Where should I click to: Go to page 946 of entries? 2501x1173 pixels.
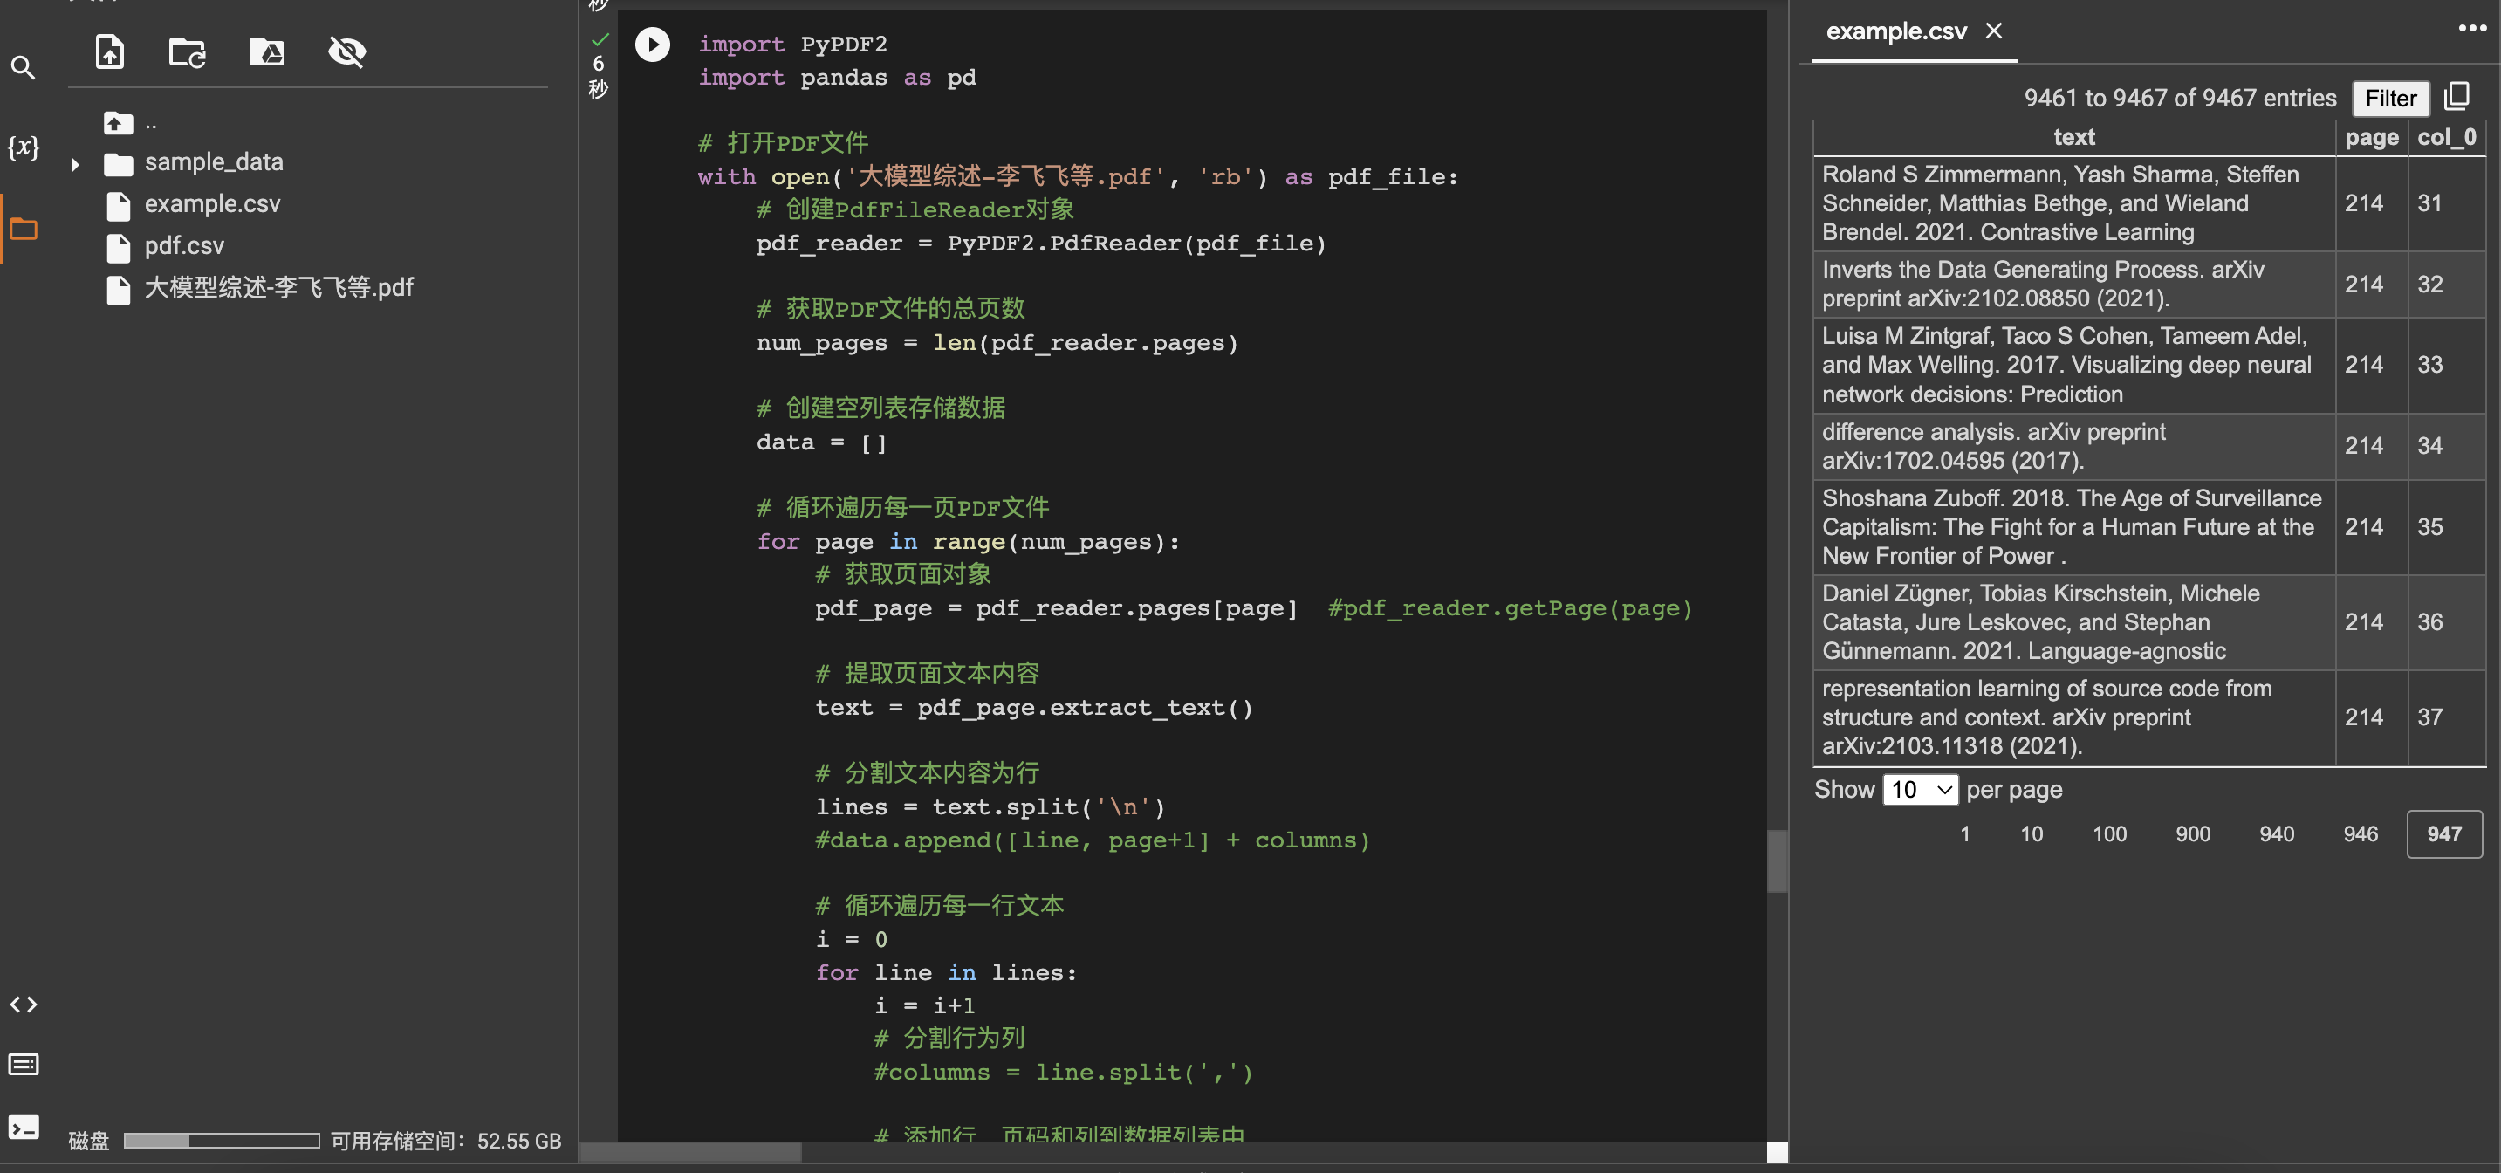click(x=2360, y=834)
